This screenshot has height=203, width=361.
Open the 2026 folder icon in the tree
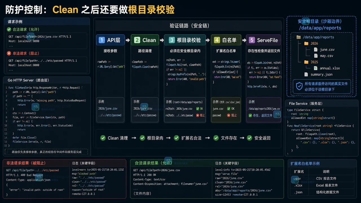coord(306,43)
